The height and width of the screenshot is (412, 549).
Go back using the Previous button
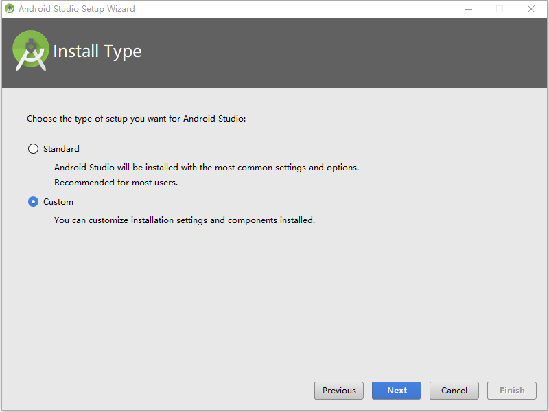(338, 390)
